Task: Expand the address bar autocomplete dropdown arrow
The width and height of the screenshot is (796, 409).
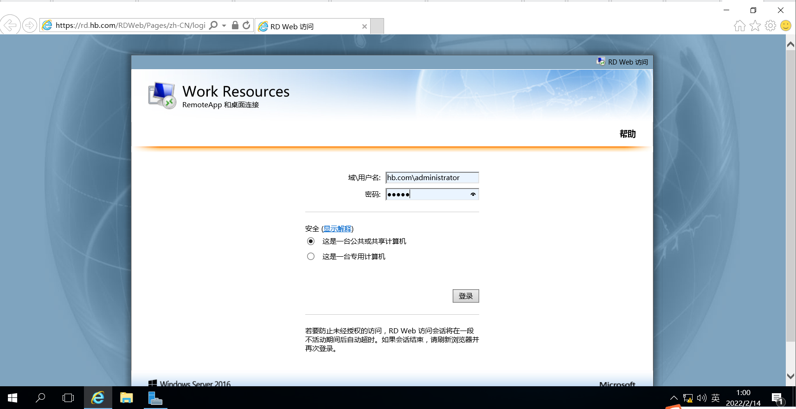Action: coord(224,26)
